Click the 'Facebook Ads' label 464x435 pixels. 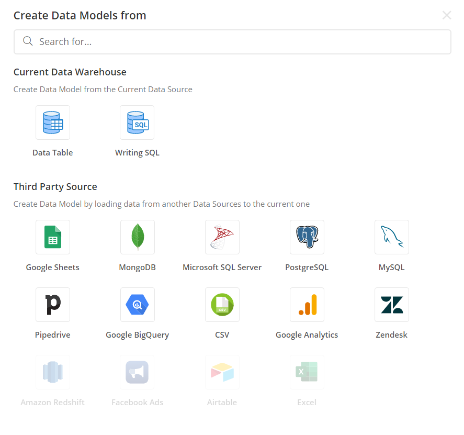(x=137, y=402)
